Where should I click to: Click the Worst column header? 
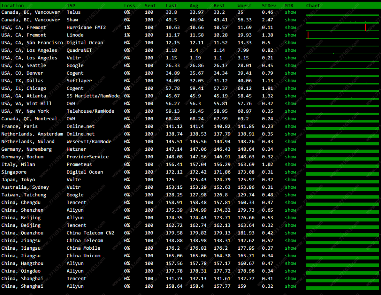click(244, 6)
